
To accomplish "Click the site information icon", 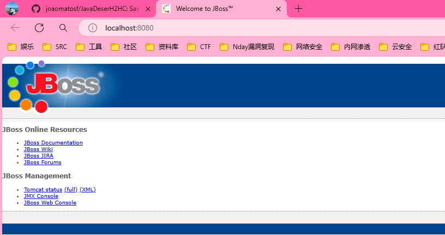I will pyautogui.click(x=93, y=28).
